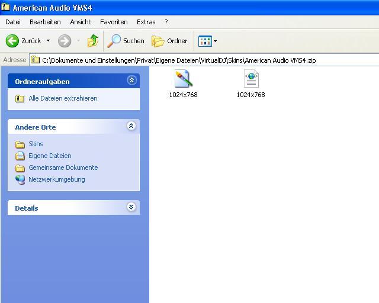Click Alle Dateien extrahieren link
The image size is (379, 303).
(x=63, y=98)
